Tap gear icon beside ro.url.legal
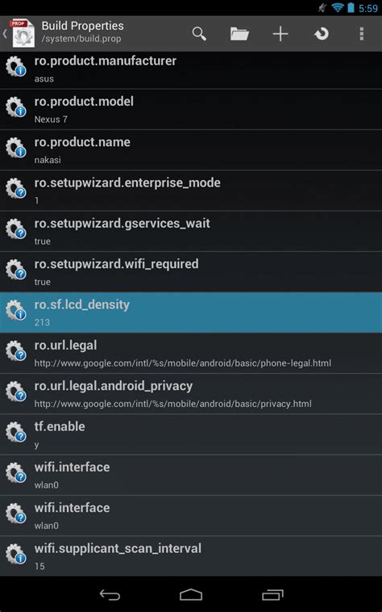This screenshot has width=382, height=612. click(16, 351)
